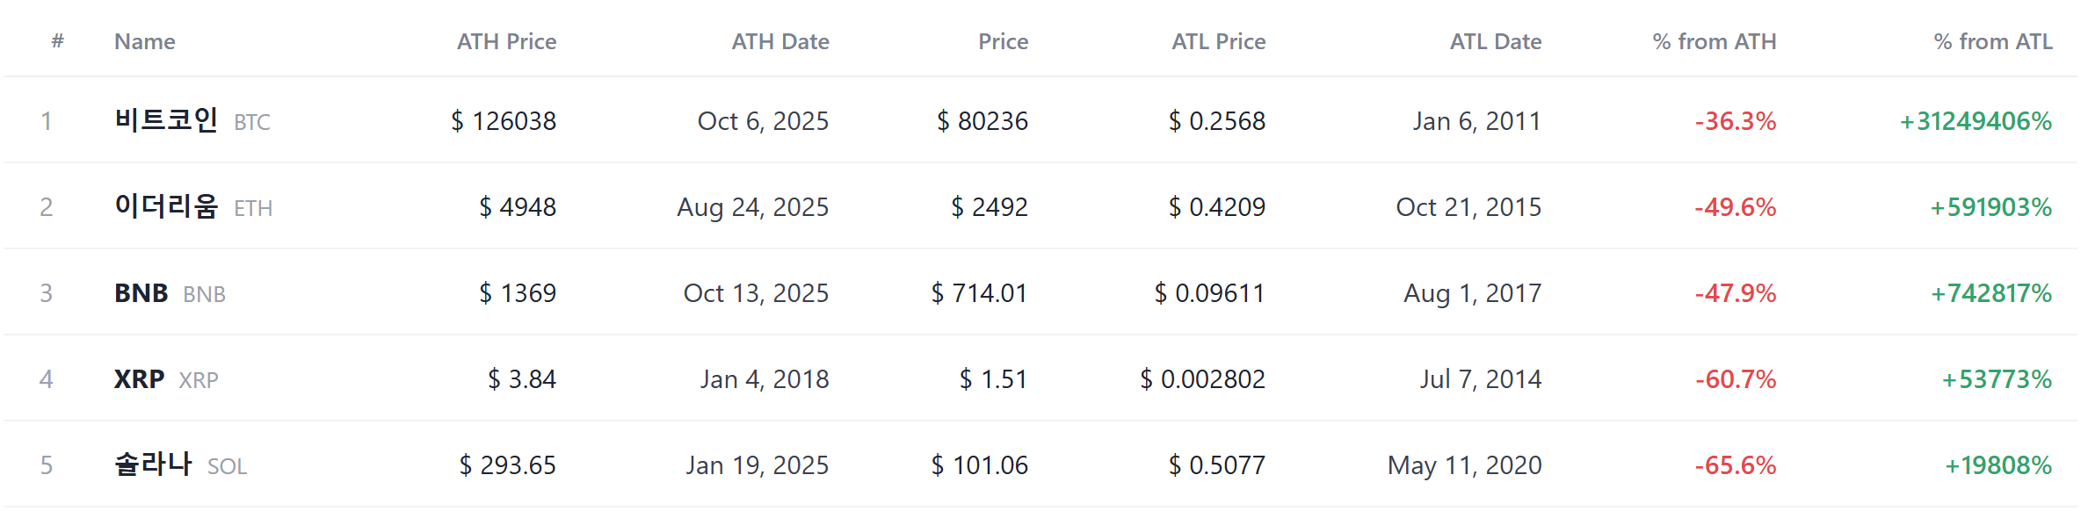Select Bitcoin's ATH price $ 126038

click(503, 121)
